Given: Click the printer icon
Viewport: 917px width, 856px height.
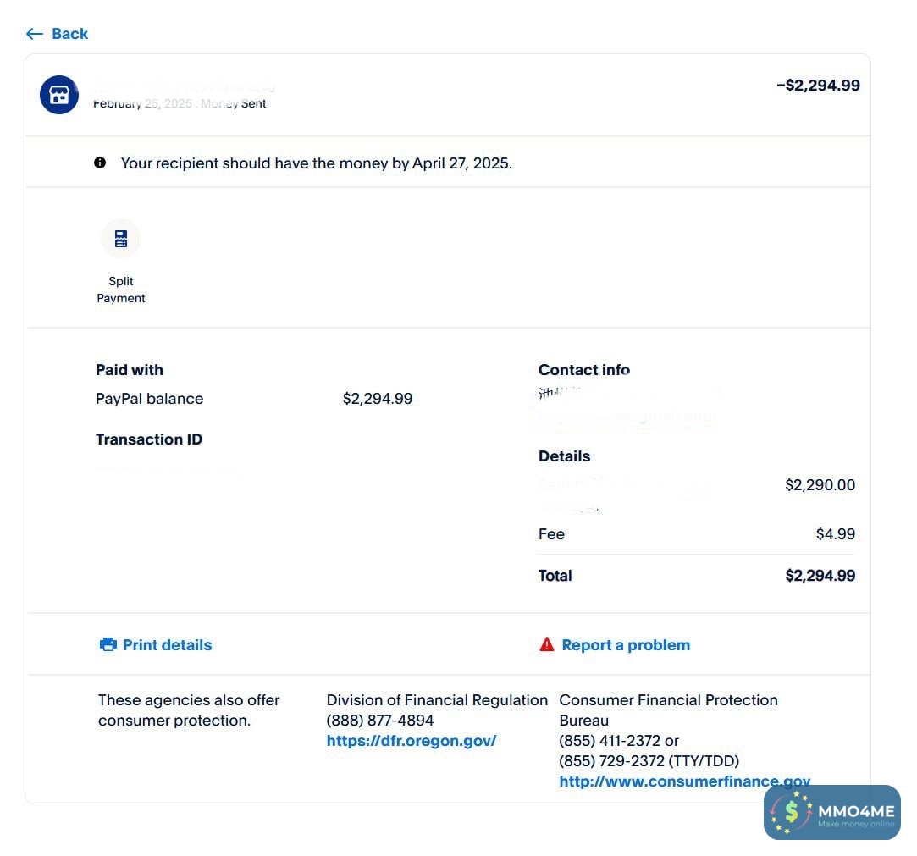Looking at the screenshot, I should 108,645.
